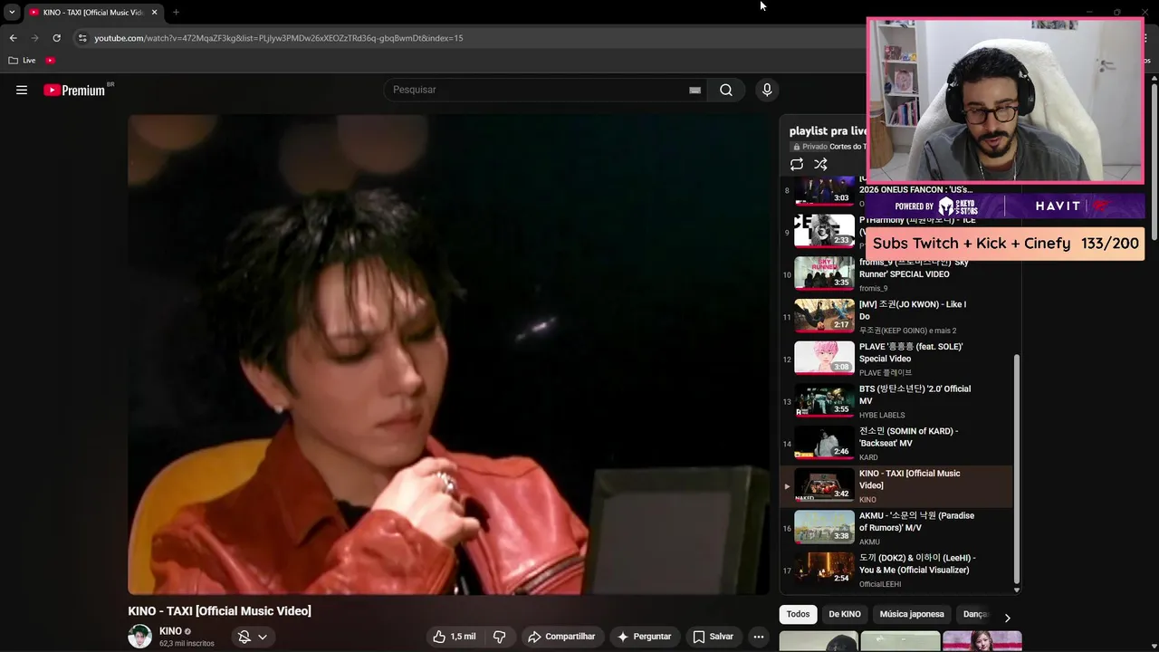Start voice search with microphone icon
The image size is (1159, 652).
pyautogui.click(x=767, y=90)
